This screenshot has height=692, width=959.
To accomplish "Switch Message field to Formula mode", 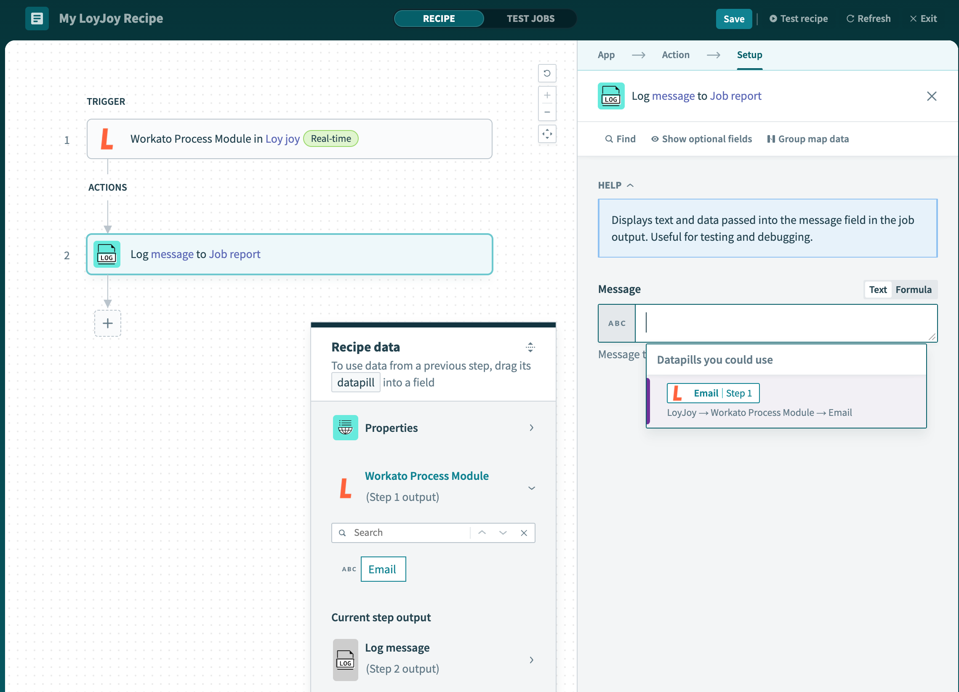I will point(913,290).
